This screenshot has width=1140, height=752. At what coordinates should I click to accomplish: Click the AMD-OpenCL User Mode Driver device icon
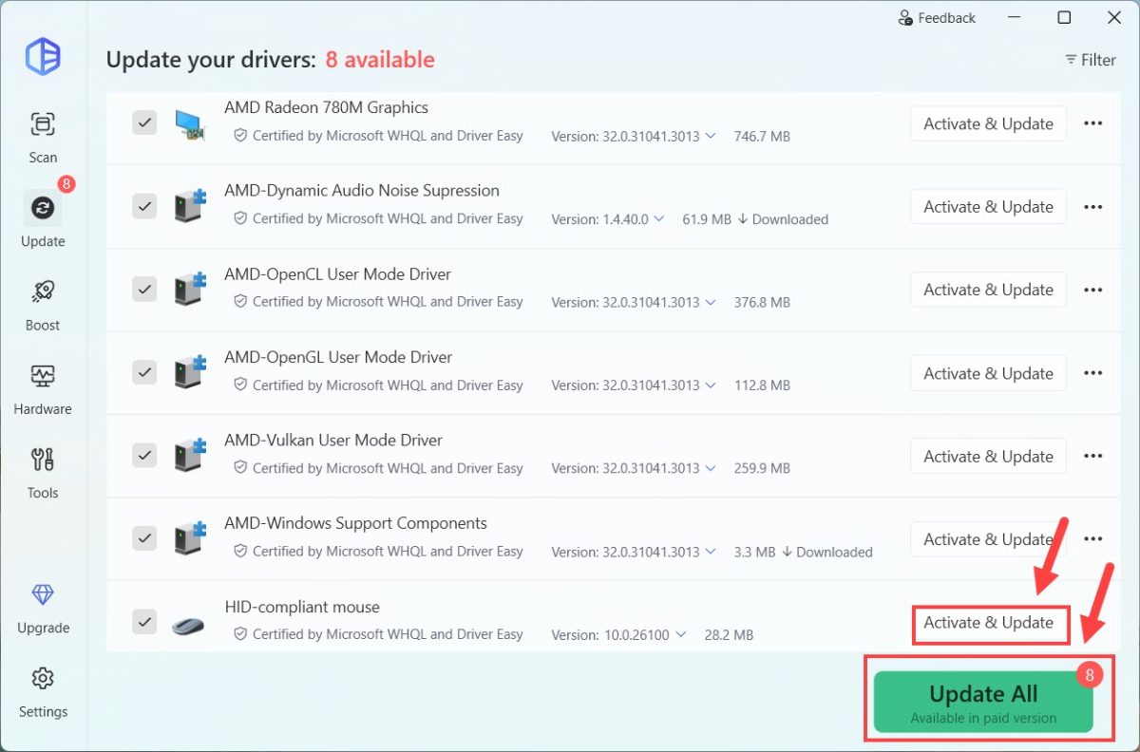coord(191,289)
